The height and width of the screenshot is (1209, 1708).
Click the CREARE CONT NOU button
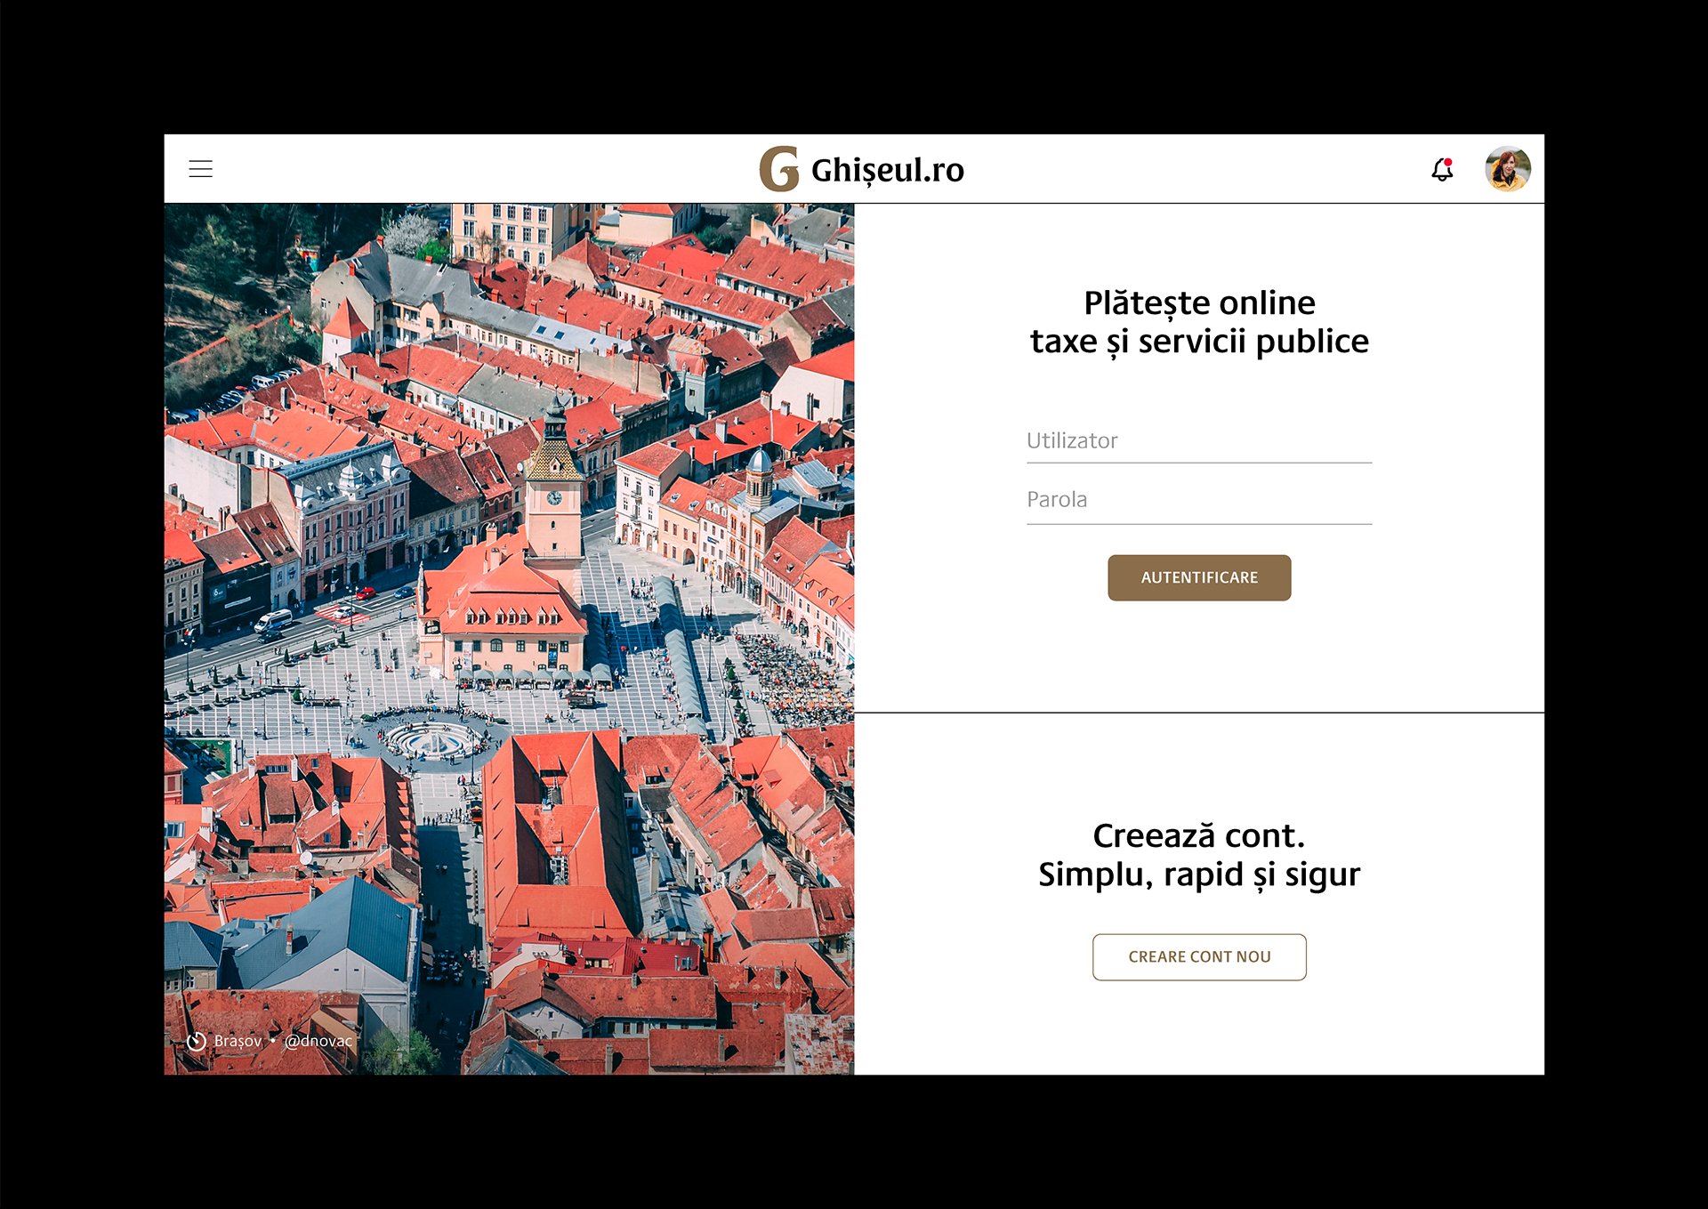point(1199,956)
